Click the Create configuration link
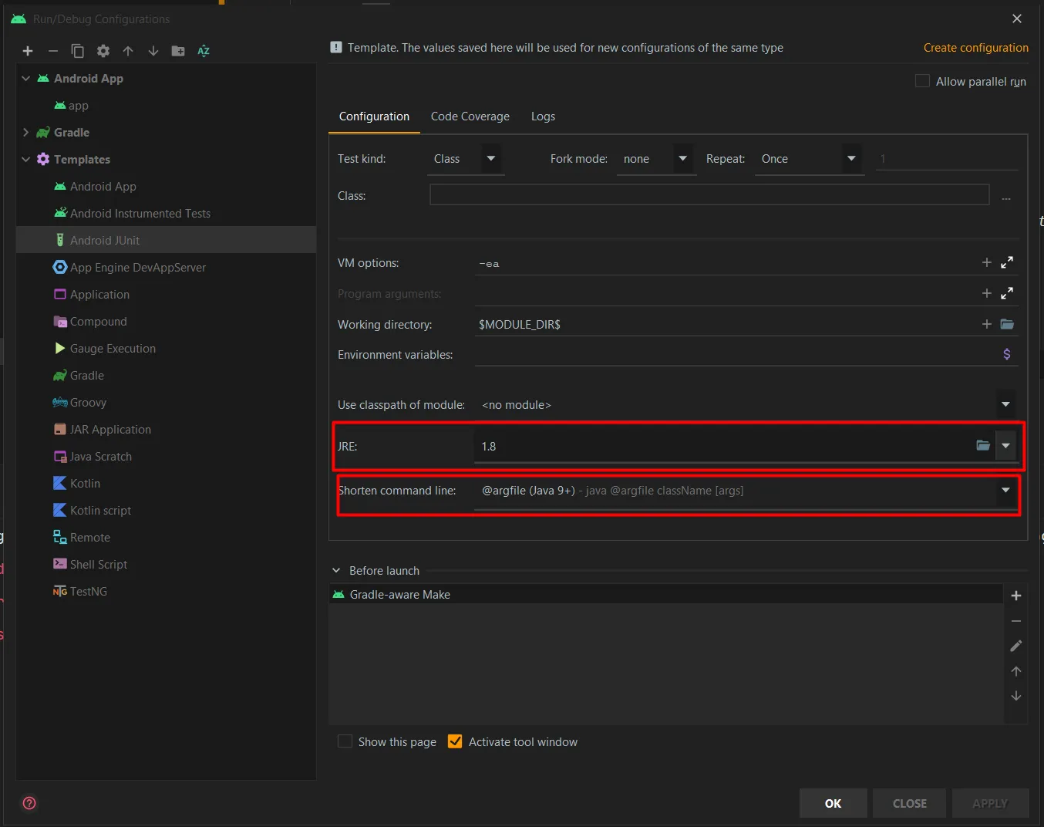 coord(975,48)
